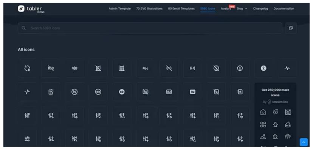Select the adjustments share icon
Viewport: 310px width, 149px height.
pyautogui.click(x=216, y=139)
